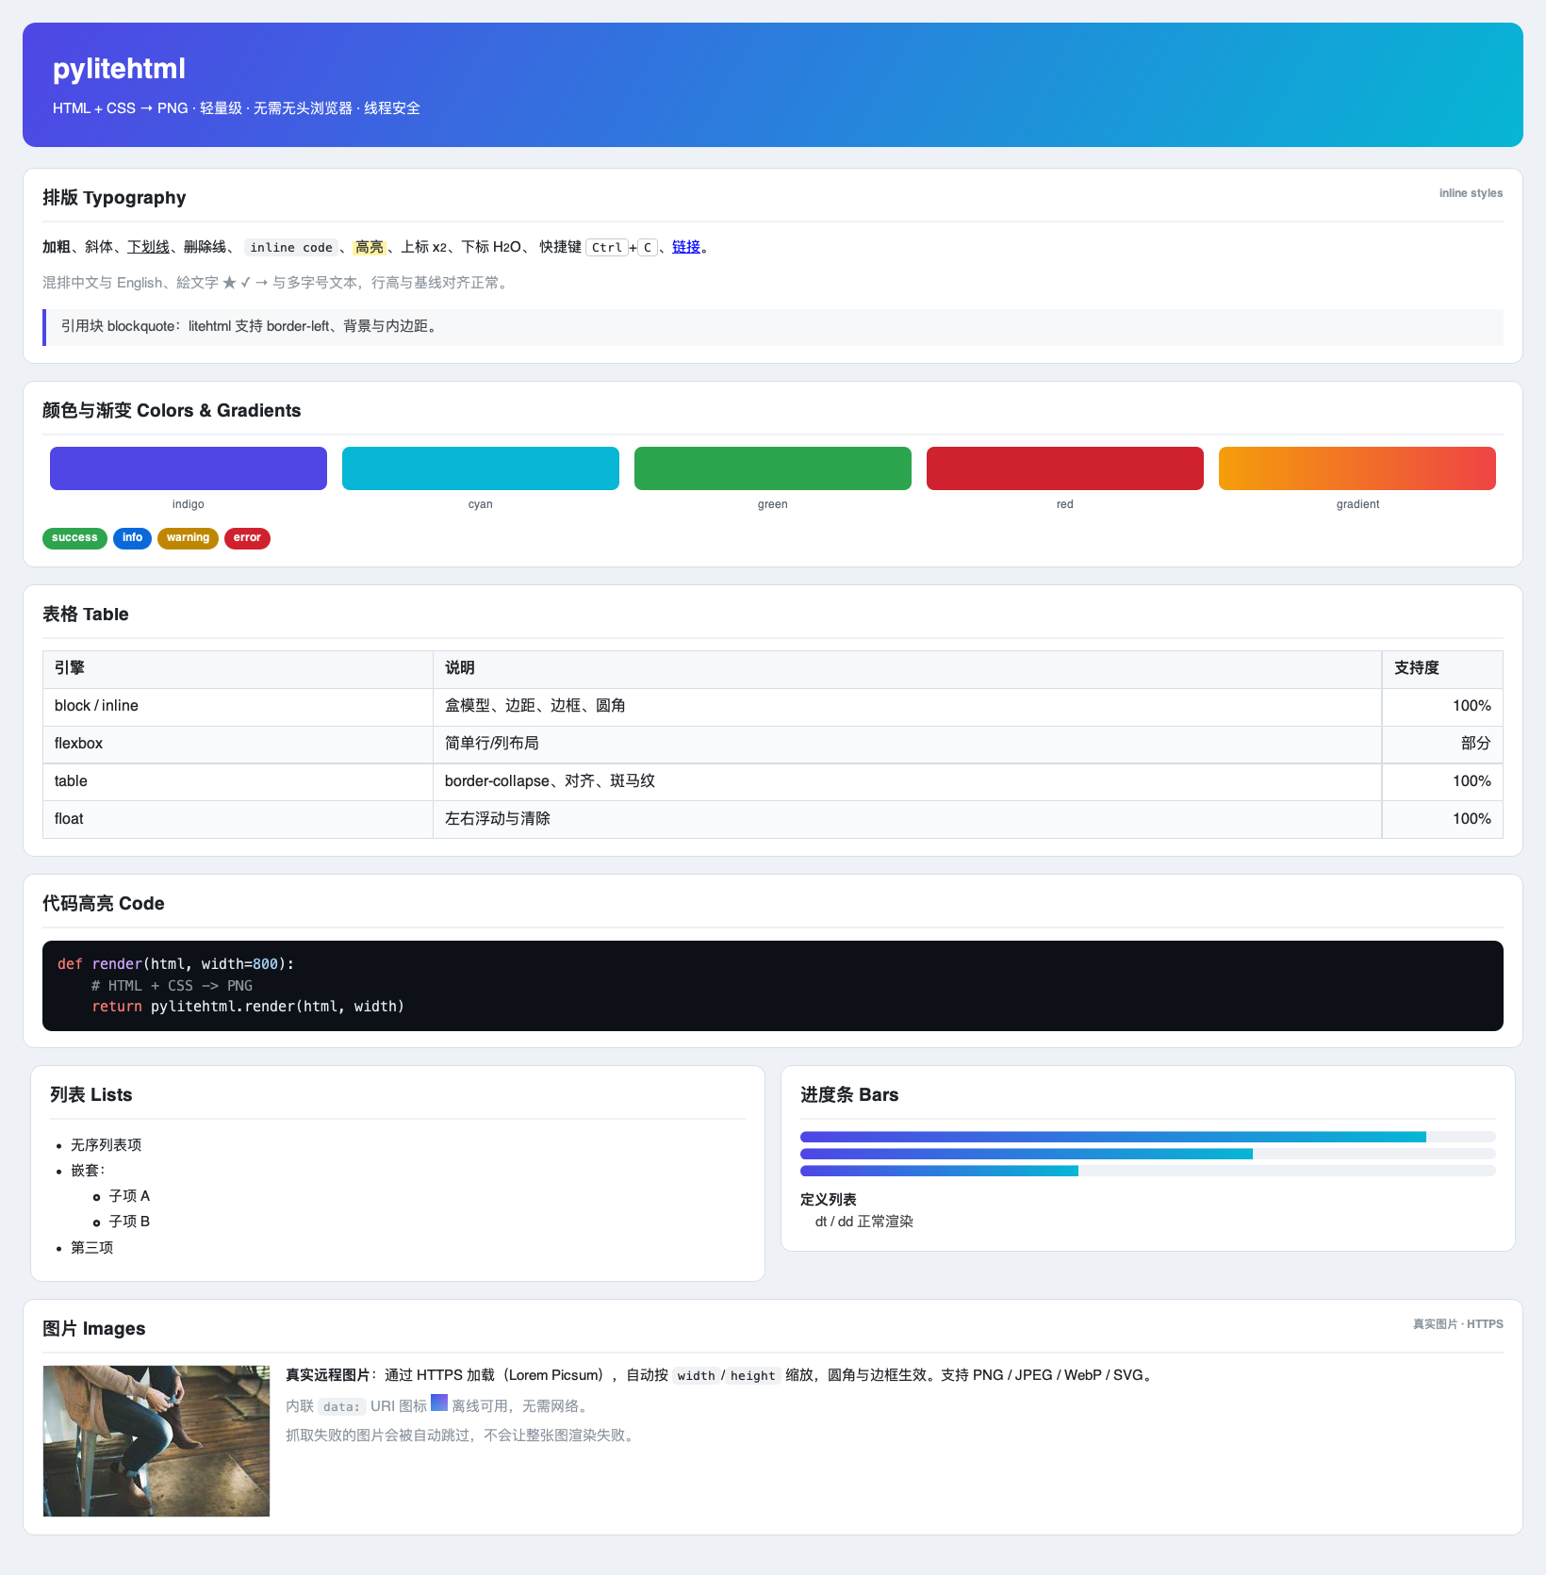Click the def render code line
This screenshot has height=1575, width=1546.
pos(176,964)
